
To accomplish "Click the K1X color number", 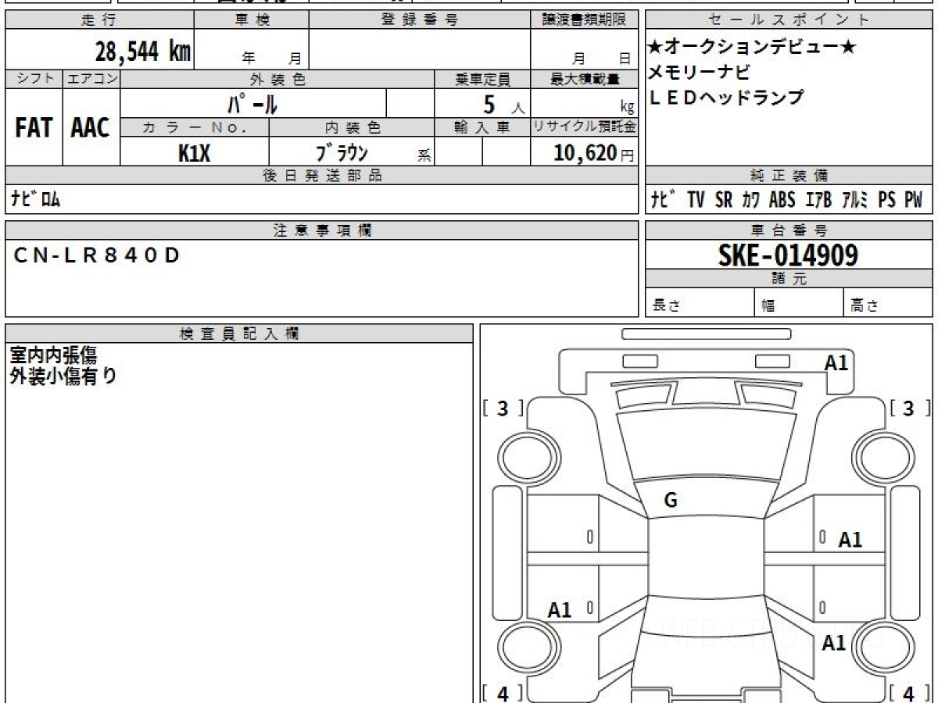I will [194, 153].
